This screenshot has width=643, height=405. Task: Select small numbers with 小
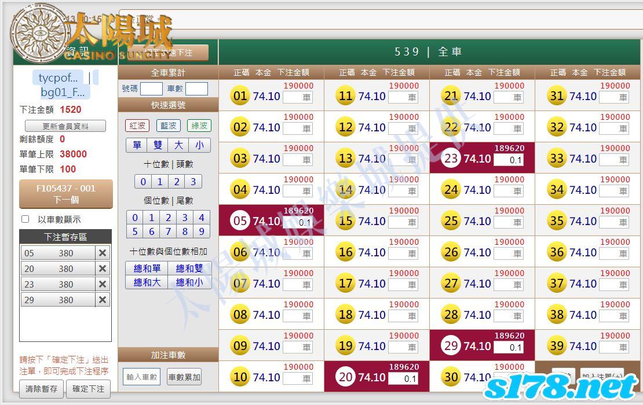(199, 145)
